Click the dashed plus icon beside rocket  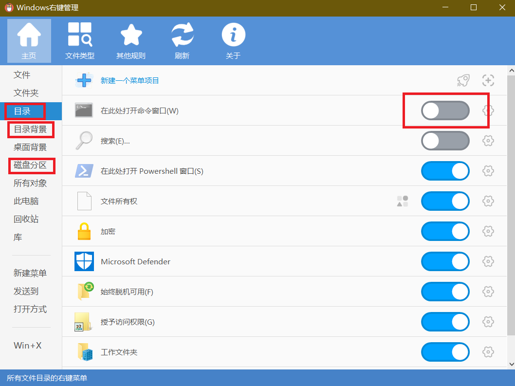(488, 81)
